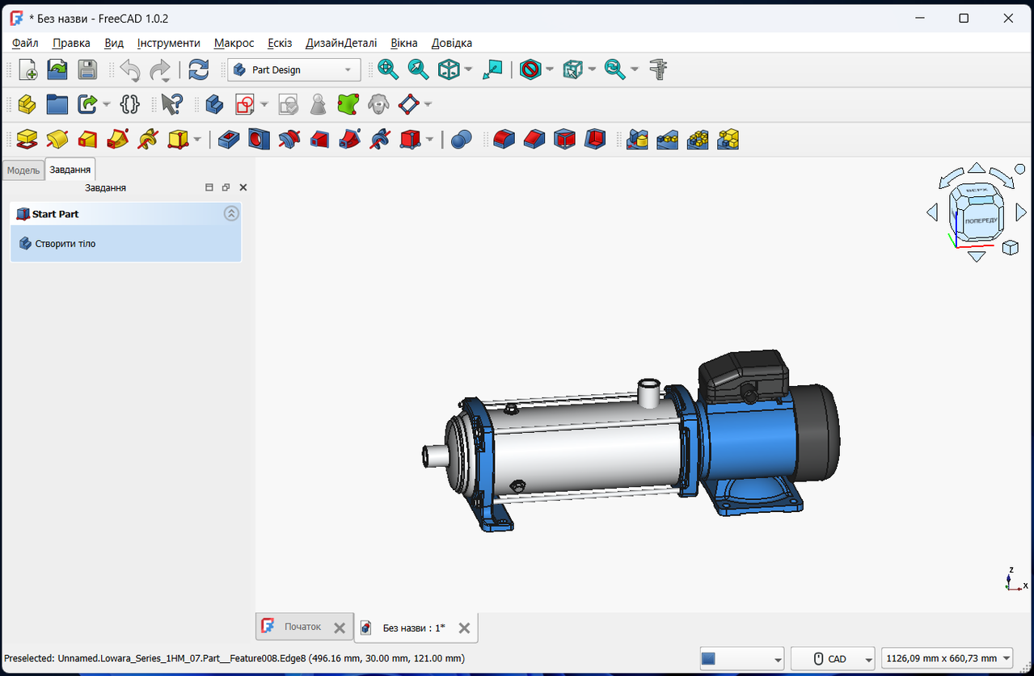
Task: Select the Chamfer tool
Action: click(x=534, y=140)
